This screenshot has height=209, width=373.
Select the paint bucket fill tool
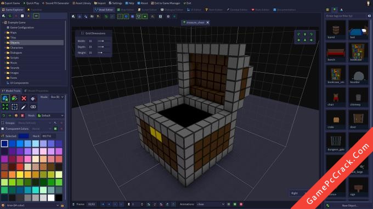(x=33, y=98)
